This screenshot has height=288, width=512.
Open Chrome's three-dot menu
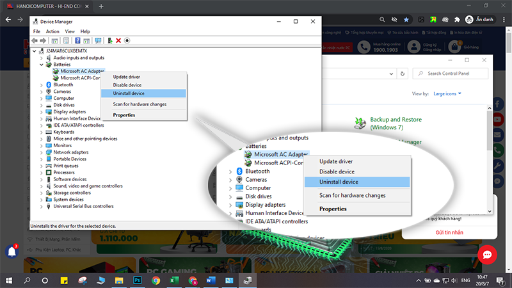(504, 19)
